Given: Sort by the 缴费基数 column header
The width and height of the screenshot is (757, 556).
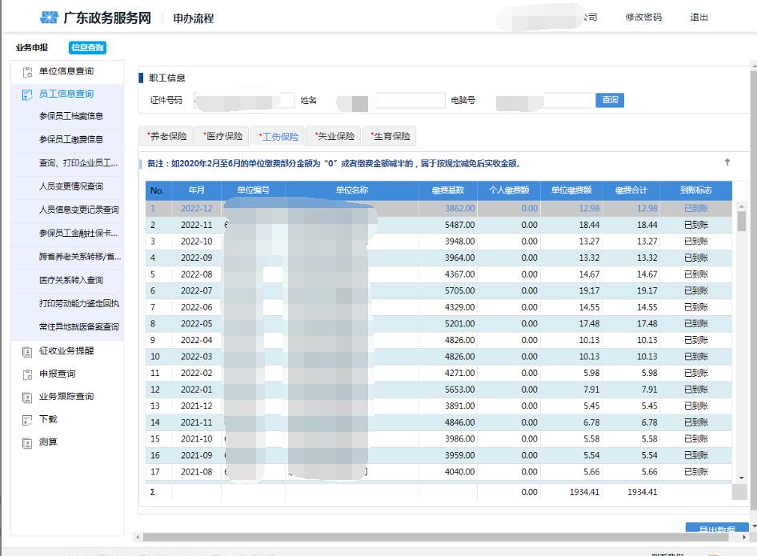Looking at the screenshot, I should click(x=448, y=190).
